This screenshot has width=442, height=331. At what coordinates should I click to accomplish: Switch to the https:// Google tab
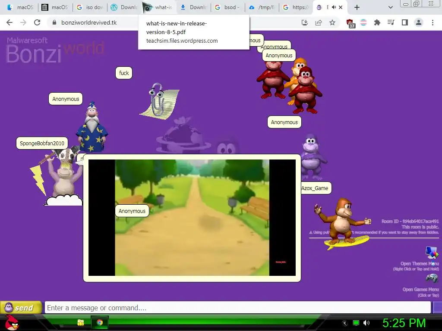coord(296,7)
